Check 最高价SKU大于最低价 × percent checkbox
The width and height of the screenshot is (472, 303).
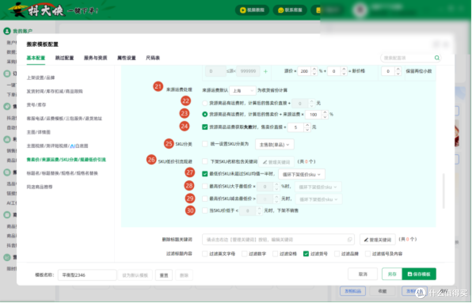205,186
